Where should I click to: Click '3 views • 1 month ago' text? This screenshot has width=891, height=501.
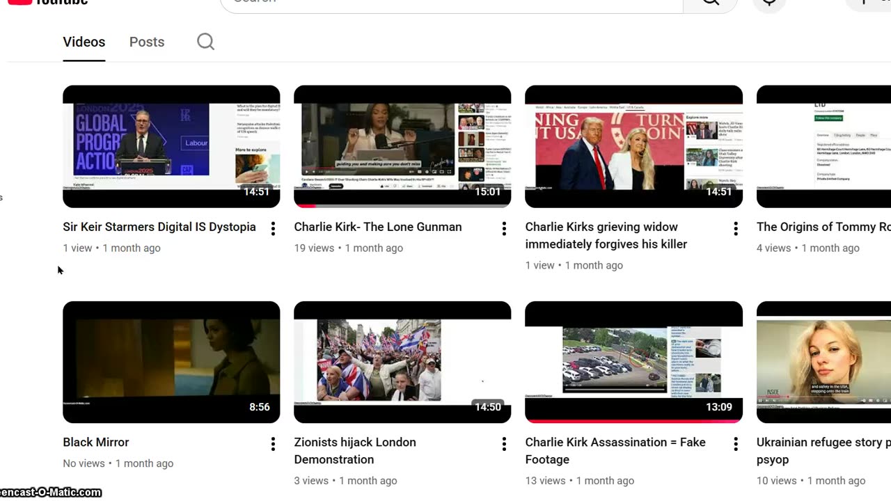click(x=345, y=481)
